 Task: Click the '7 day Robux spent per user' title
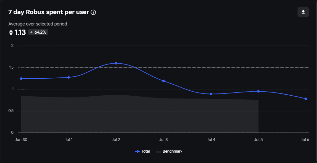pyautogui.click(x=49, y=12)
